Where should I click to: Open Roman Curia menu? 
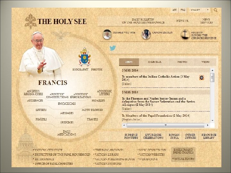pos(174,136)
